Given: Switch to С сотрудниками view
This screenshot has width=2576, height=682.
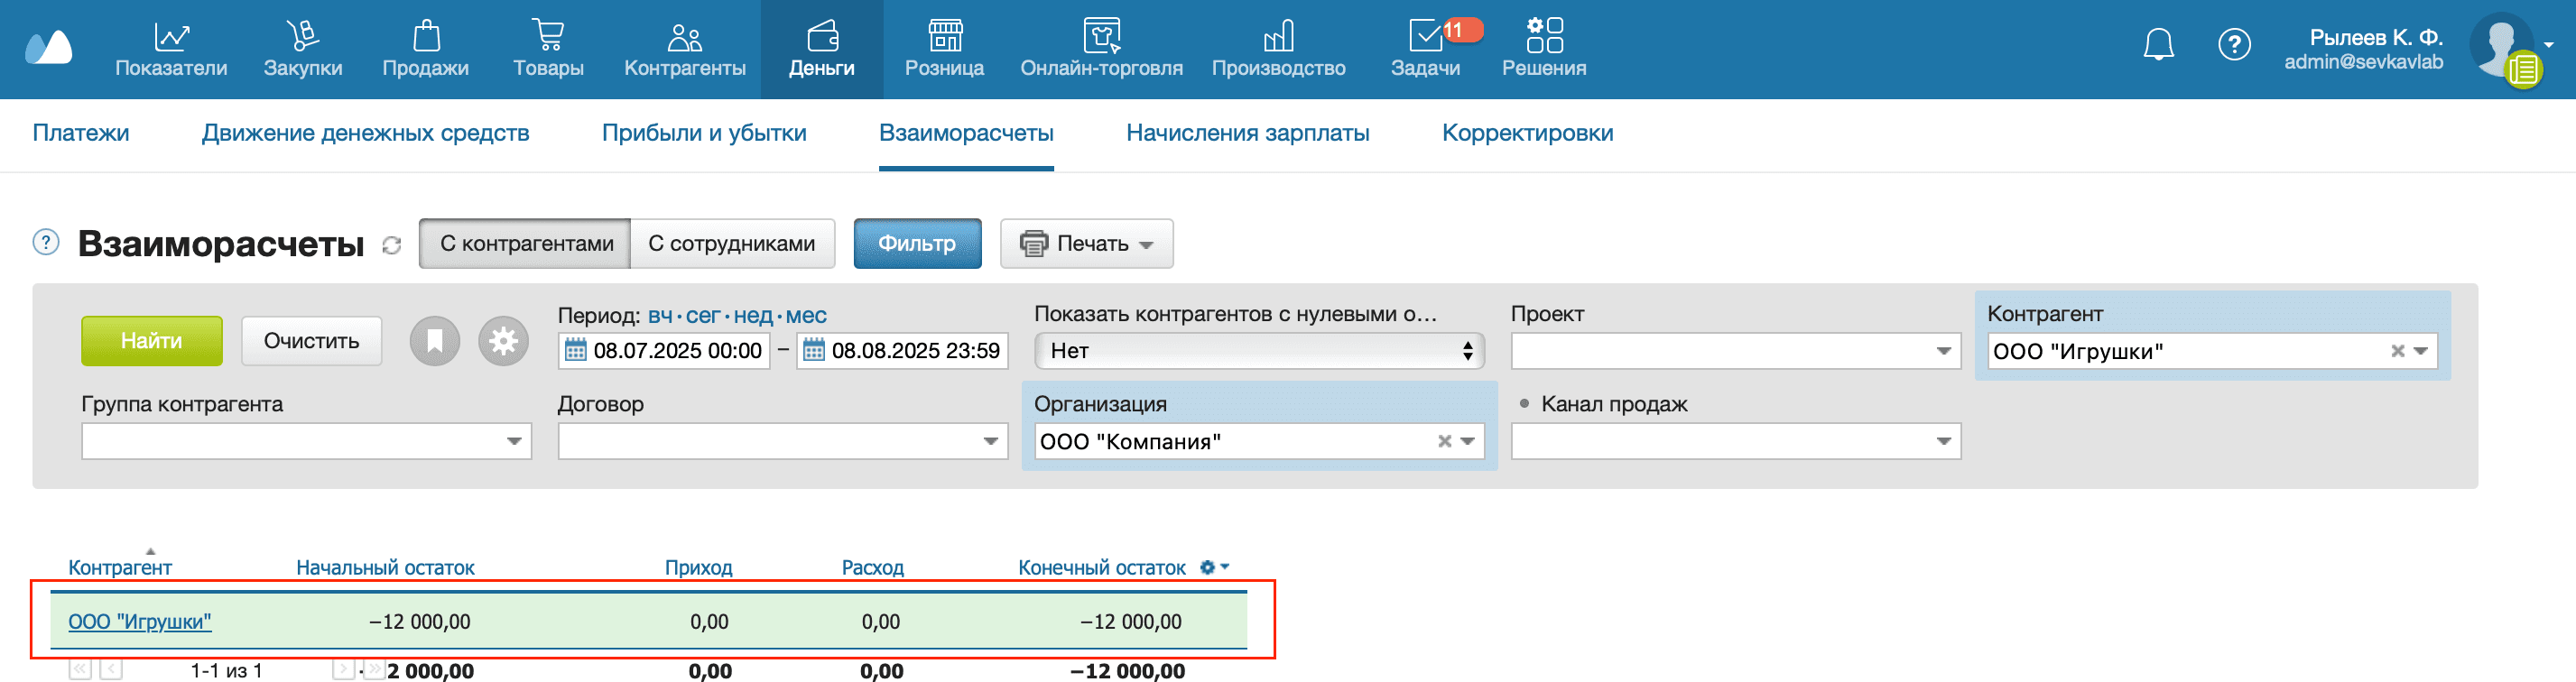Looking at the screenshot, I should [x=732, y=244].
